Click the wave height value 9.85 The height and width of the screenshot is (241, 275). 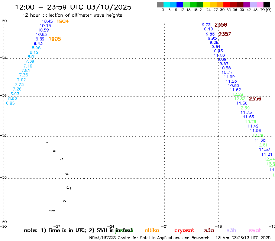210,34
